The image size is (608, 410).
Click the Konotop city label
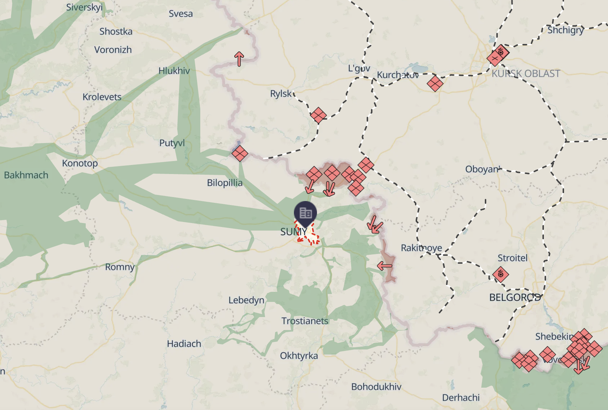[80, 163]
